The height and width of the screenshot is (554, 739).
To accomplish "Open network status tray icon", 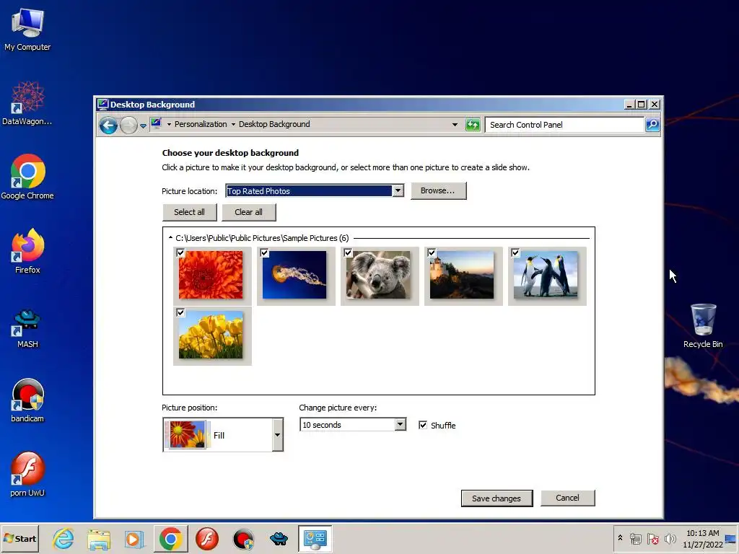I will coord(635,539).
